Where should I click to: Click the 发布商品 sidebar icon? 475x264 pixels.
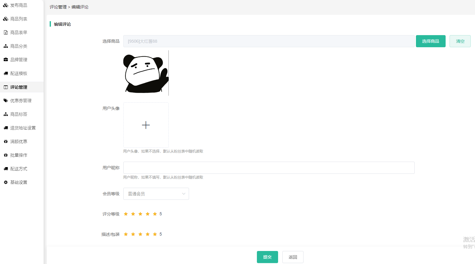tap(5, 5)
